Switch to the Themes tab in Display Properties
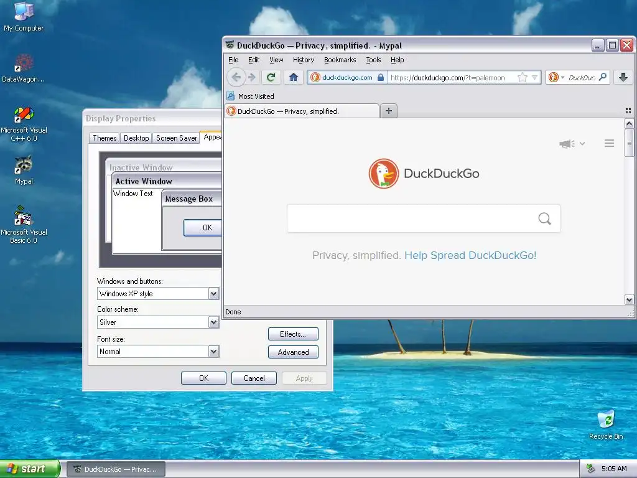 click(x=105, y=138)
